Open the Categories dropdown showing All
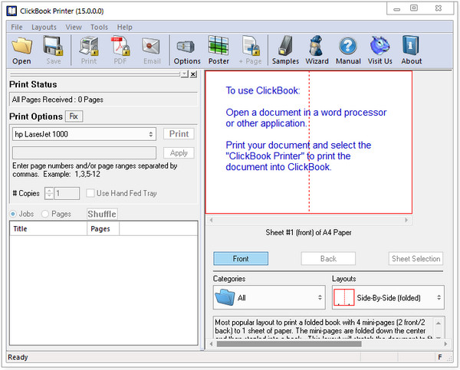460x370 pixels. [268, 297]
